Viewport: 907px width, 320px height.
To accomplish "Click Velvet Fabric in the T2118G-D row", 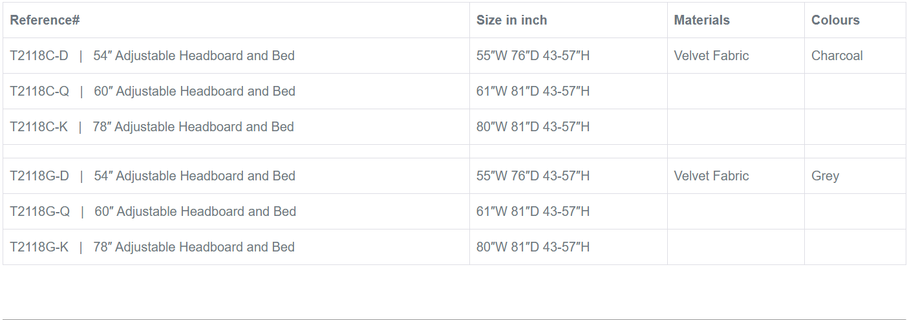I will pyautogui.click(x=711, y=176).
